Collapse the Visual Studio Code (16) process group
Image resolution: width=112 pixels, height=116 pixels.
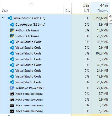[x=3, y=18]
